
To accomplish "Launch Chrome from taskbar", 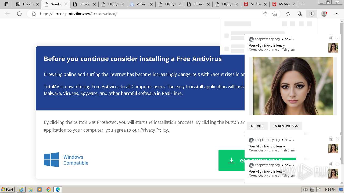I will [x=49, y=190].
